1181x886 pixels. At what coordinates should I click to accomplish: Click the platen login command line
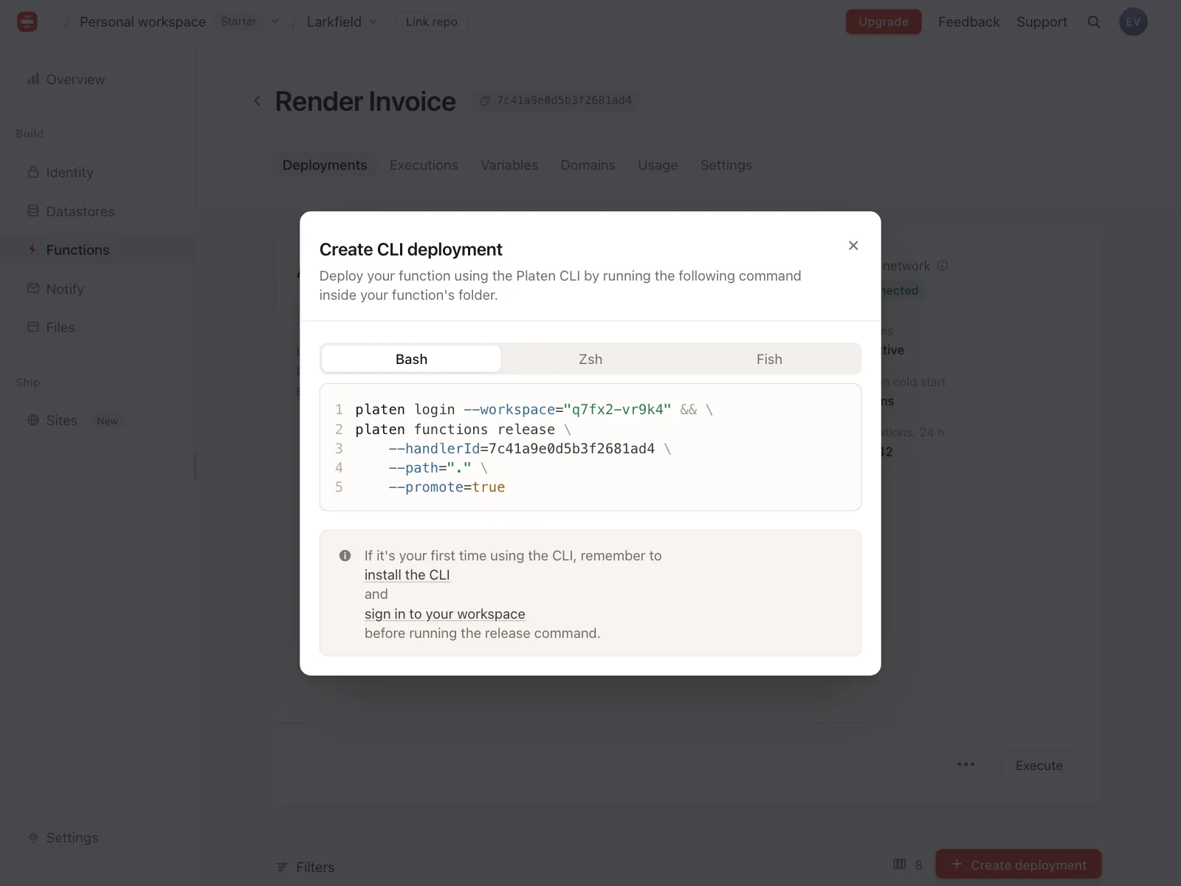click(534, 409)
